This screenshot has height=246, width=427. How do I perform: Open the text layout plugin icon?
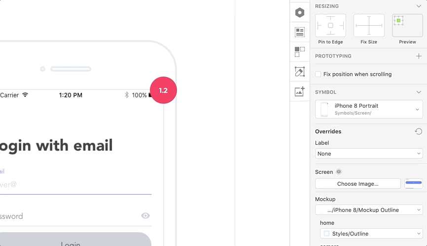tap(300, 32)
